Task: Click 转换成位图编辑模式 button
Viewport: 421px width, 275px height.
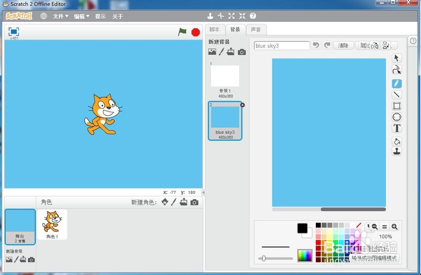Action: pyautogui.click(x=374, y=258)
